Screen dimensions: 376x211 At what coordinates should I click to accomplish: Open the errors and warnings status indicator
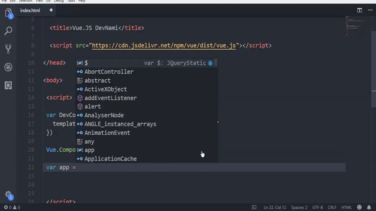[x=12, y=207]
